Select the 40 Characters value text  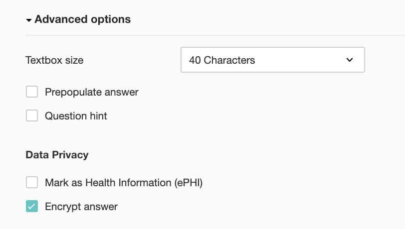tap(222, 60)
